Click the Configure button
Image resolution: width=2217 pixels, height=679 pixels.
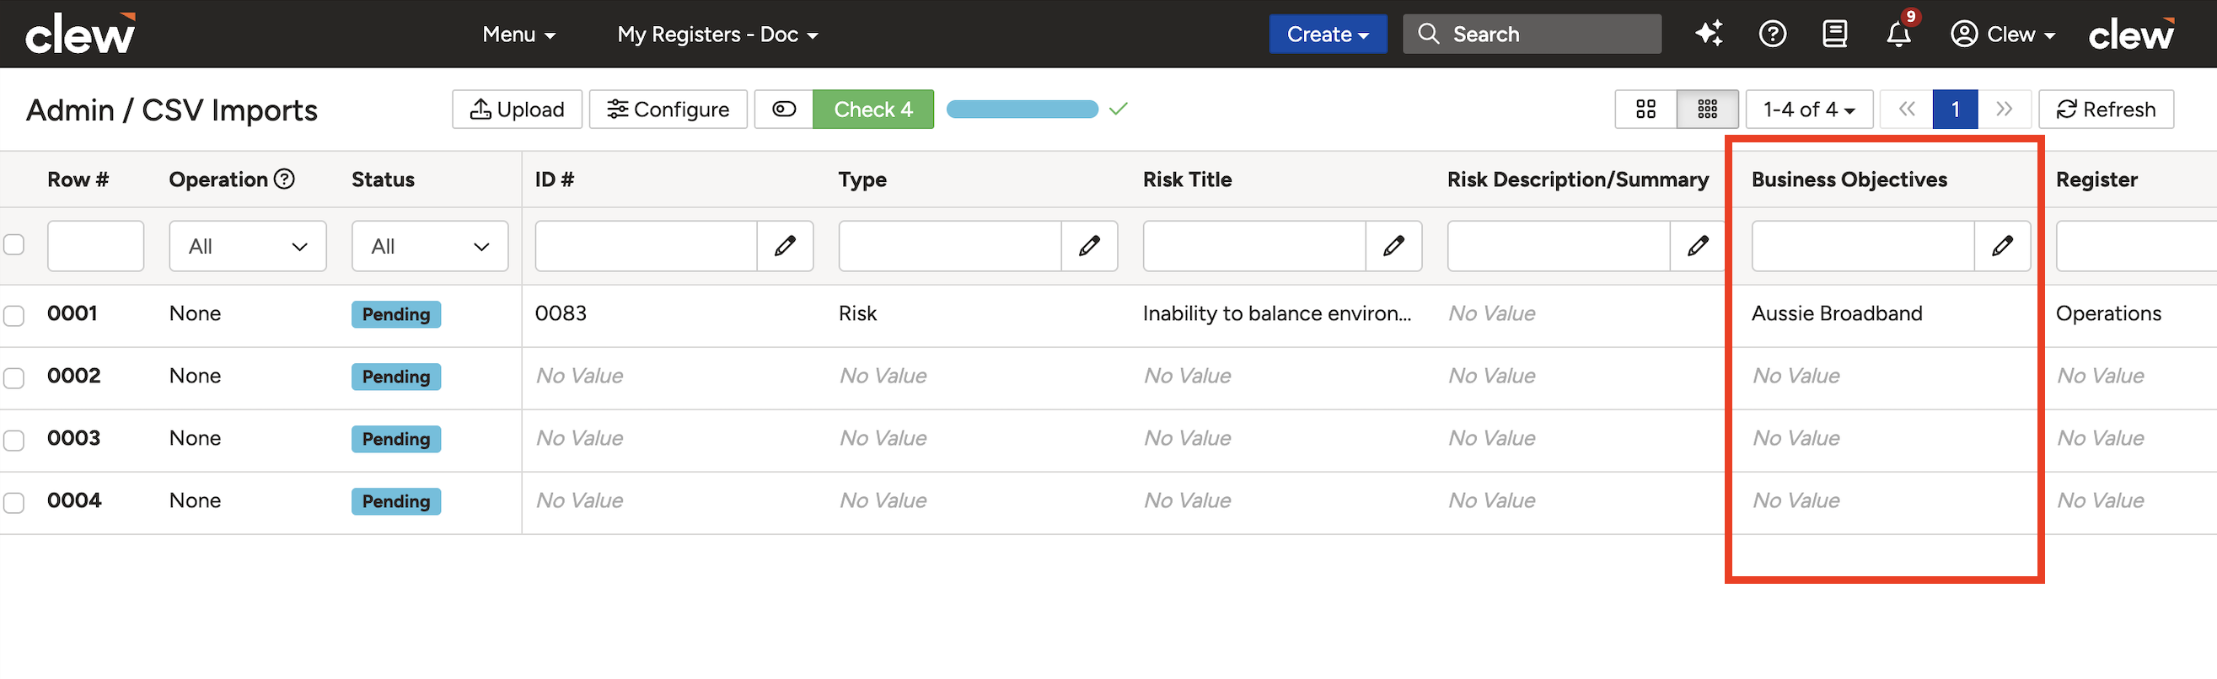[668, 110]
